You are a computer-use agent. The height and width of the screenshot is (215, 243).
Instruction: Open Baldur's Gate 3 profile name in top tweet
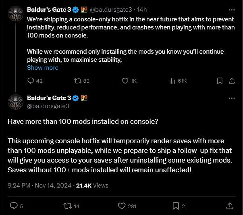coord(49,9)
